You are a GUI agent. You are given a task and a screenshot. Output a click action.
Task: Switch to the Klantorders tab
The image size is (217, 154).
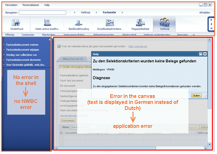pos(49,35)
